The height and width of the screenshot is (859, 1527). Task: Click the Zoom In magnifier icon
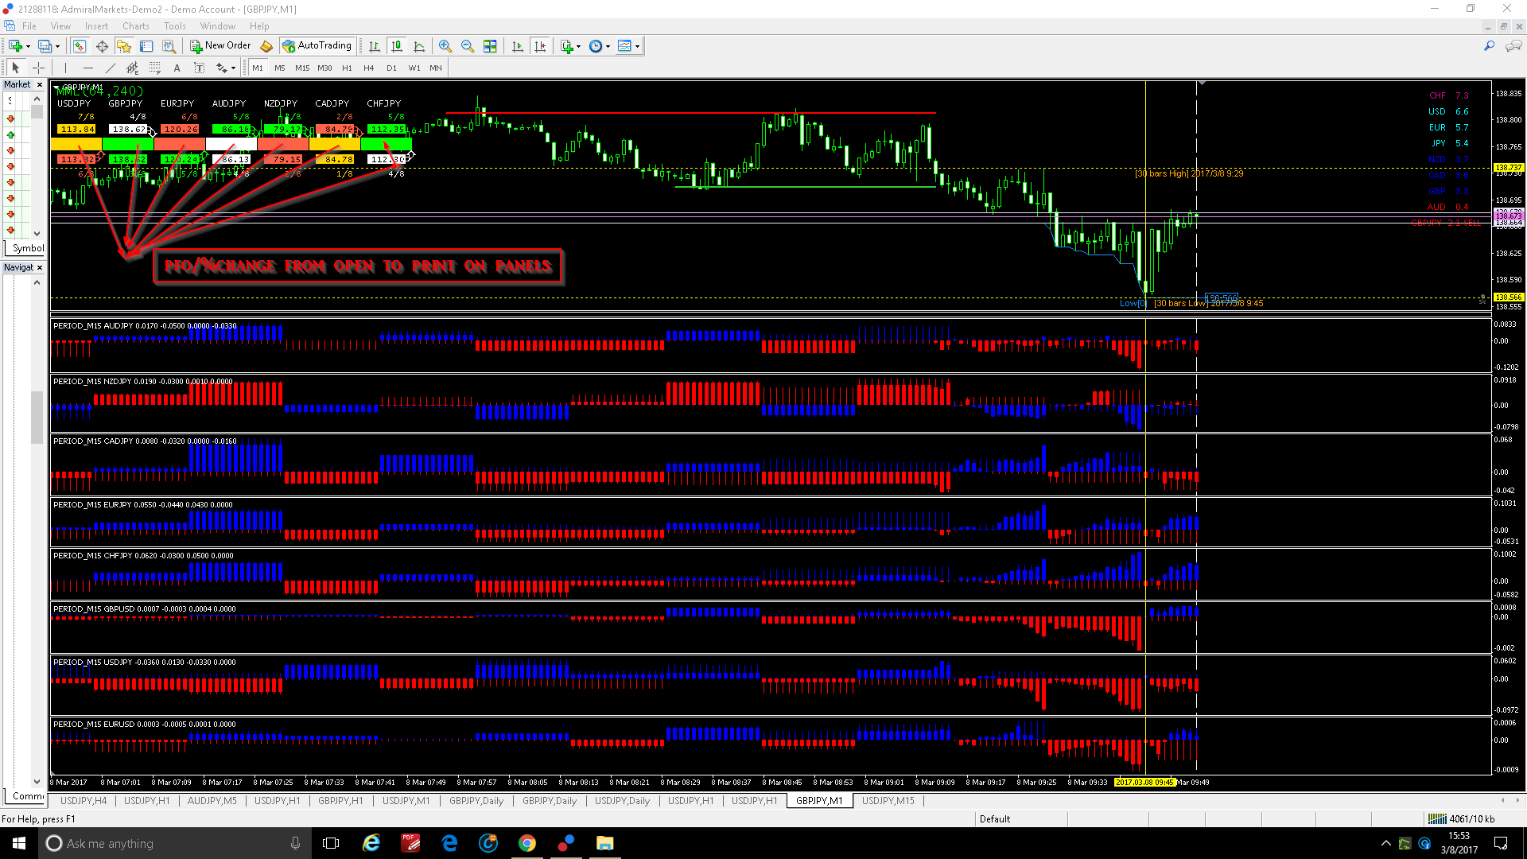point(445,46)
